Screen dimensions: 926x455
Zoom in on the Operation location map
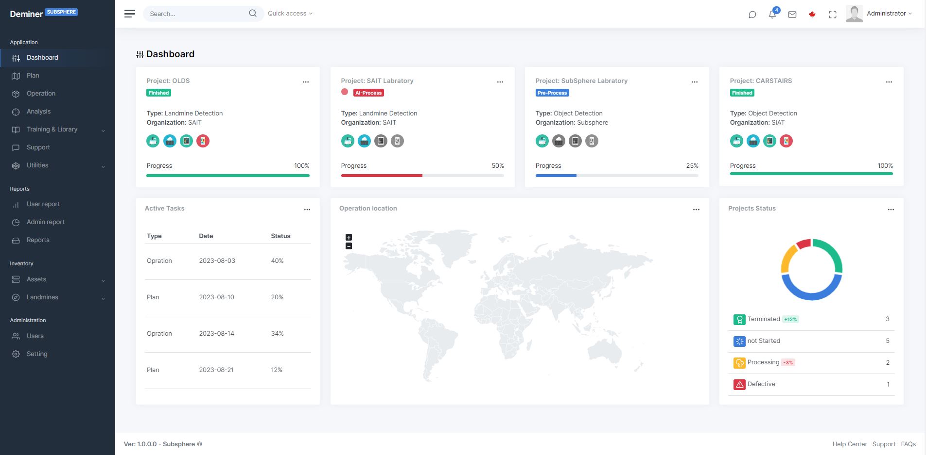(x=348, y=237)
